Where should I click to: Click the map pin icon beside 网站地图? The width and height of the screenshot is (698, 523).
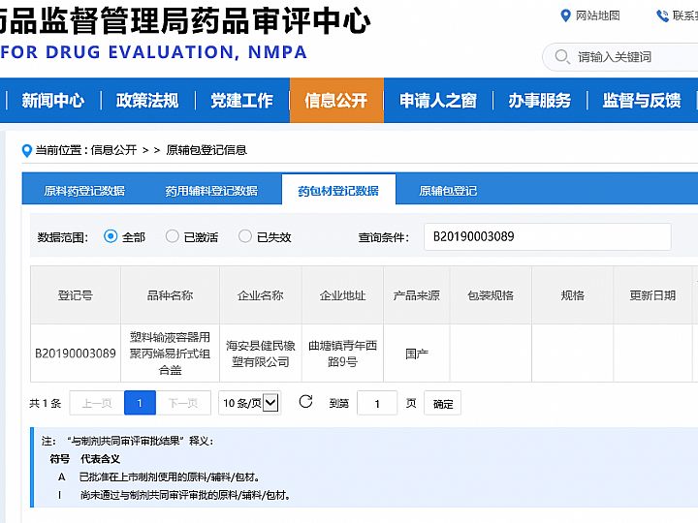coord(566,15)
